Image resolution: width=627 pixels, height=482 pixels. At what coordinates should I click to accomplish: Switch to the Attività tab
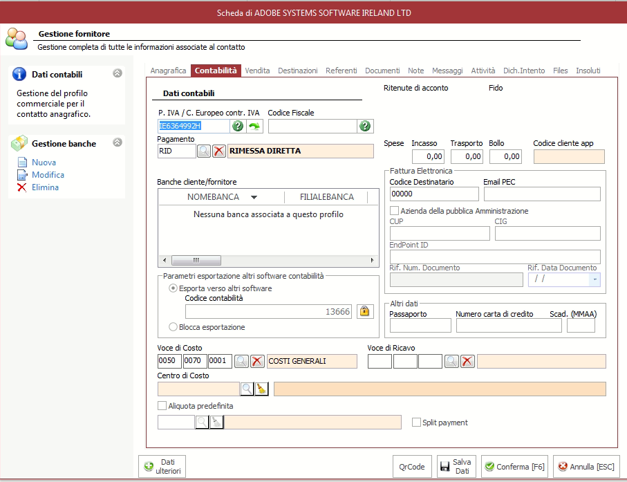point(483,71)
